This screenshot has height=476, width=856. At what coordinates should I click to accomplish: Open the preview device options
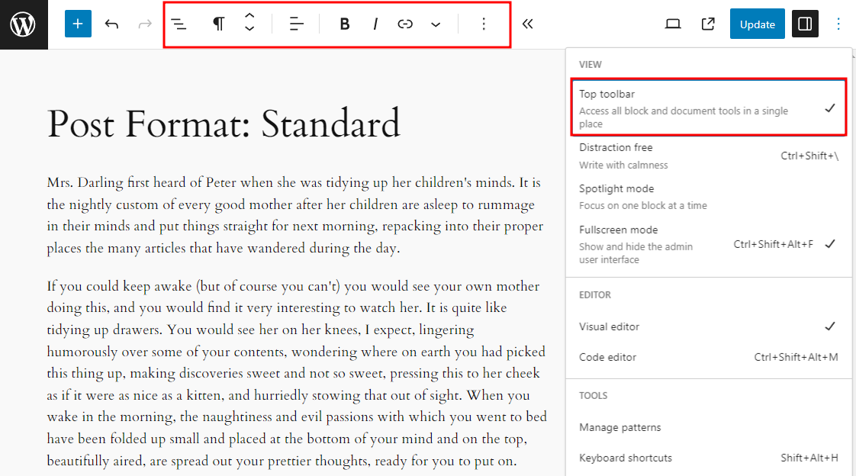click(672, 24)
